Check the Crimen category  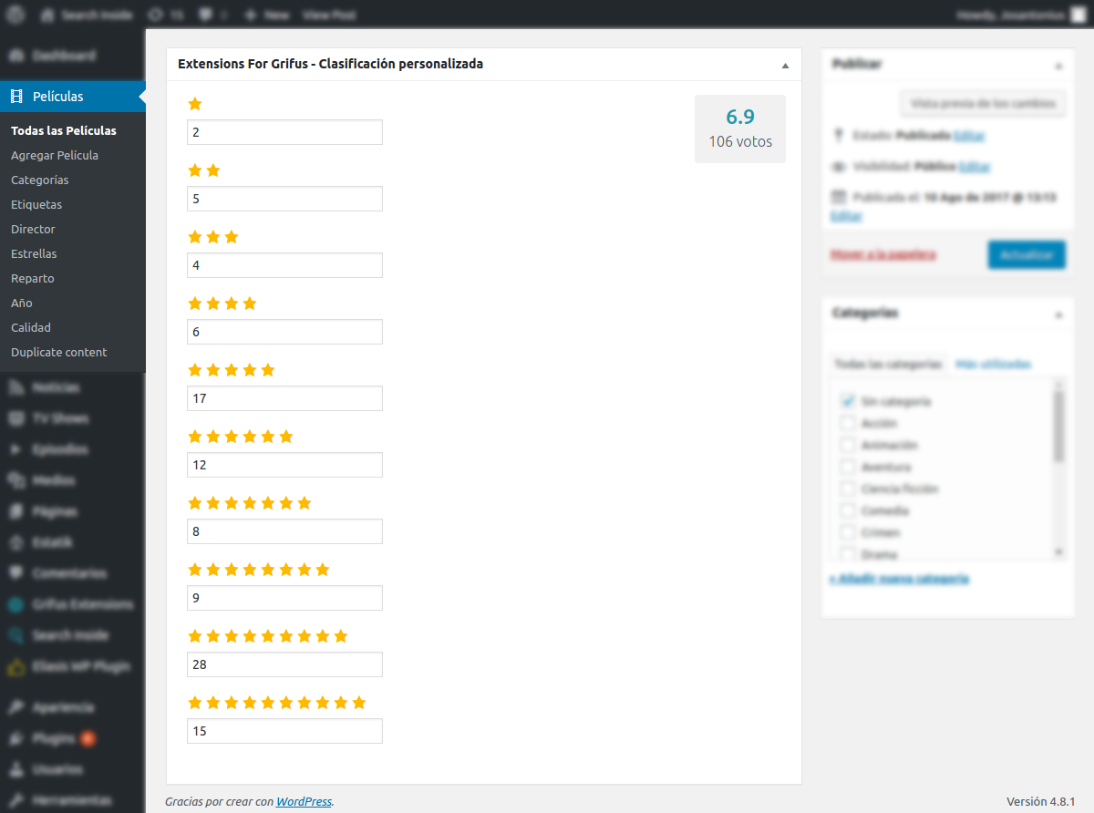click(x=848, y=532)
